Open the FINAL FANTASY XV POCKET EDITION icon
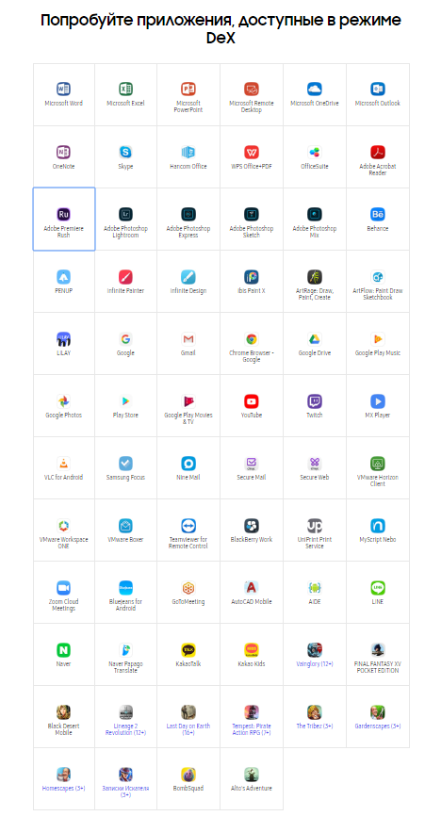 [378, 650]
